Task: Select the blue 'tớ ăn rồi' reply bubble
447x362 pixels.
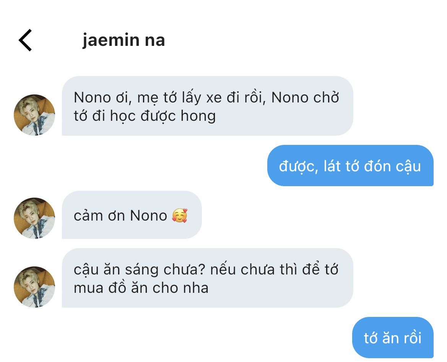Action: 393,338
